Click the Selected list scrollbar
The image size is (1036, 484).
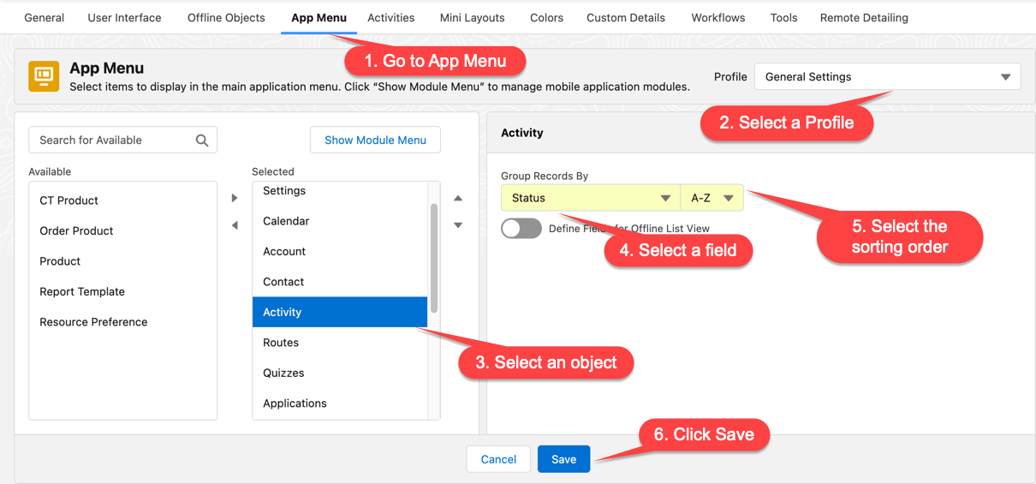(x=434, y=258)
